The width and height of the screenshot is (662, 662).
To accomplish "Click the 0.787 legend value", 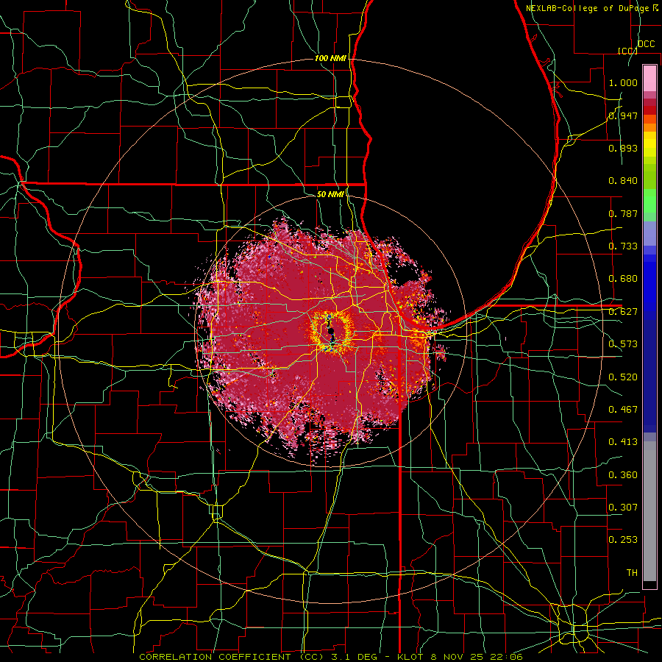I will pos(623,213).
